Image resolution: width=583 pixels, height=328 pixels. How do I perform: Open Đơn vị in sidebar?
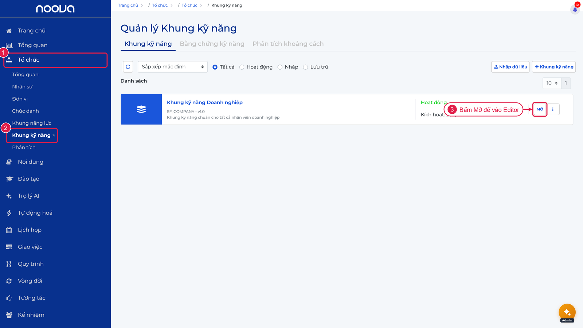coord(20,99)
